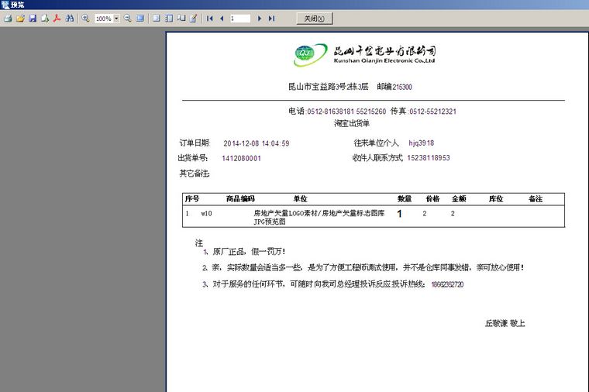This screenshot has height=392, width=589.
Task: Click the 关闭 close button
Action: pos(315,19)
